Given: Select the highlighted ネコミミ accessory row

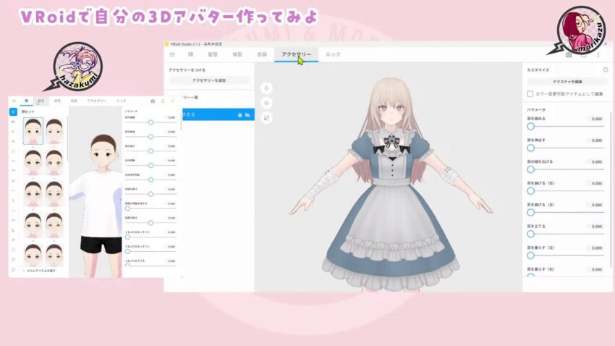Looking at the screenshot, I should point(218,114).
